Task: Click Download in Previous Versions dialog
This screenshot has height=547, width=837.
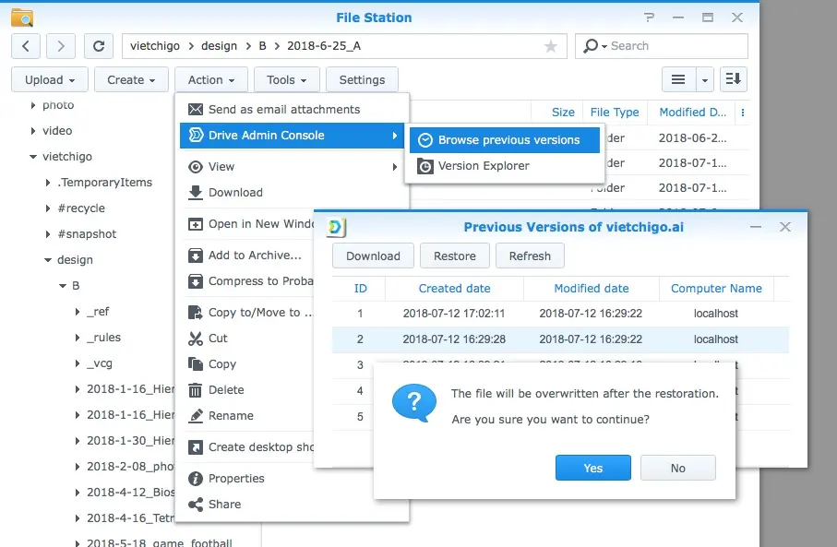Action: coord(373,256)
